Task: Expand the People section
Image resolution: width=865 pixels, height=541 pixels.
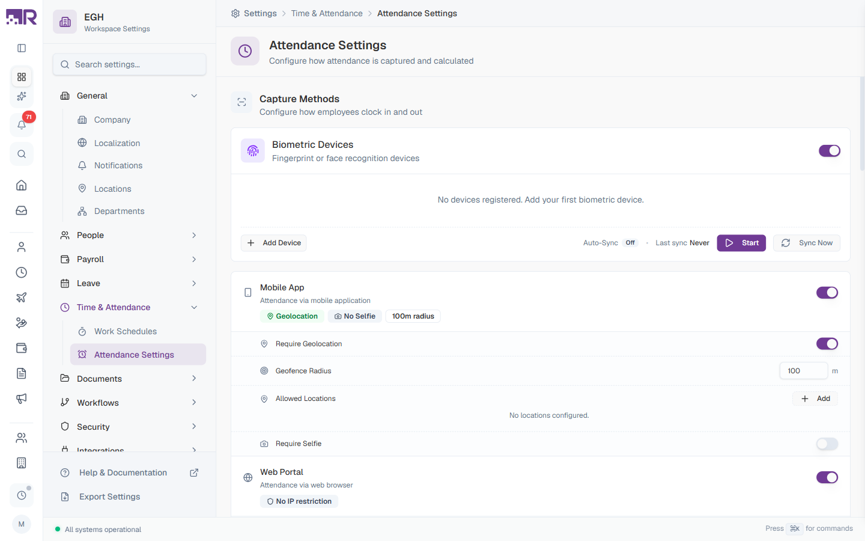Action: pos(129,235)
